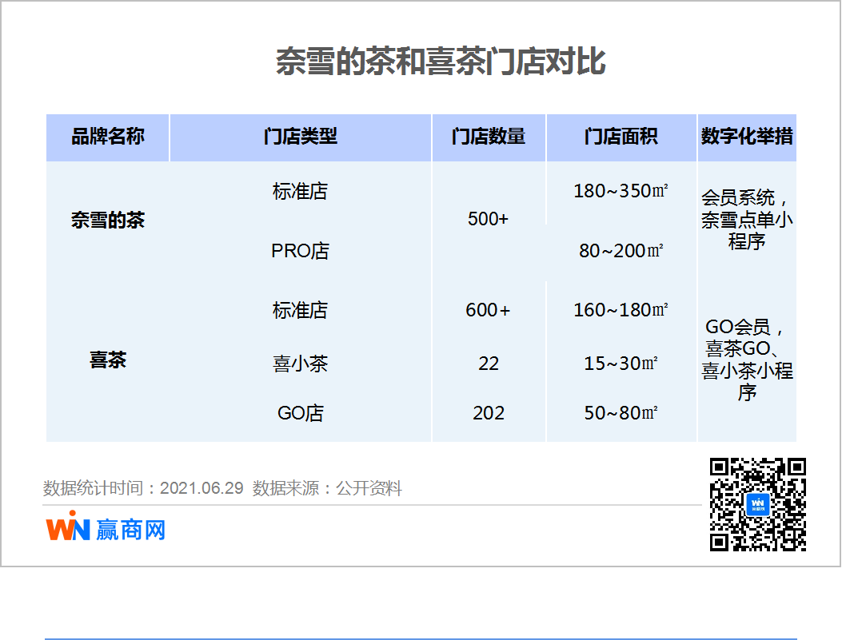Click the 22 store count cell
Screen dimensions: 842x640
click(x=489, y=364)
